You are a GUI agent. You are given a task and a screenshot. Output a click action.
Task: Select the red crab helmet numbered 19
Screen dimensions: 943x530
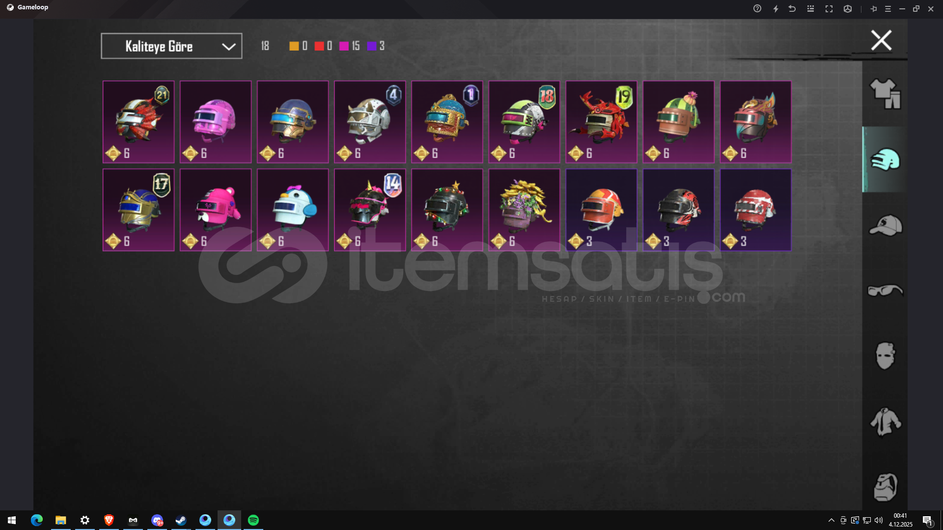601,122
